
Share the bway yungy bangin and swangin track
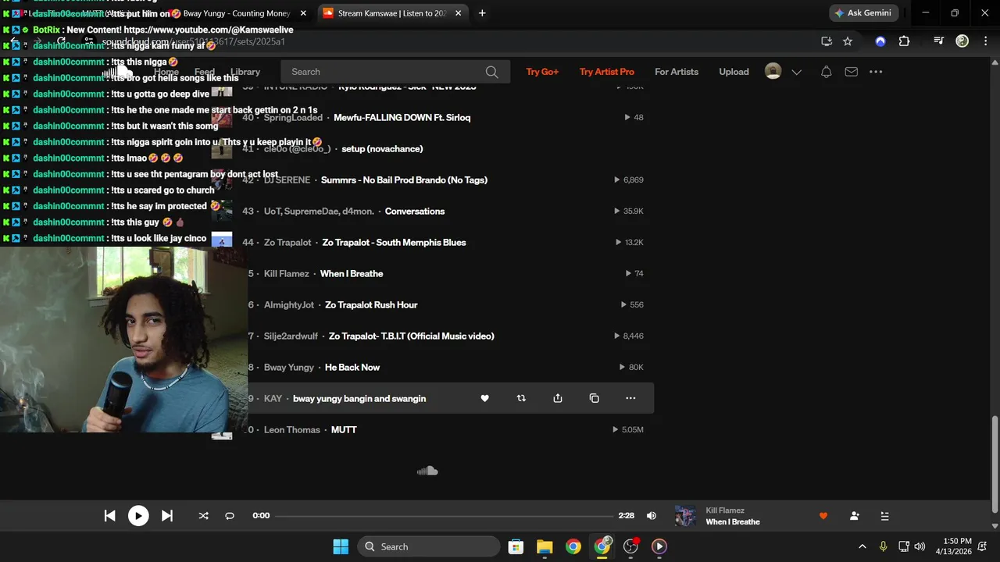[558, 398]
